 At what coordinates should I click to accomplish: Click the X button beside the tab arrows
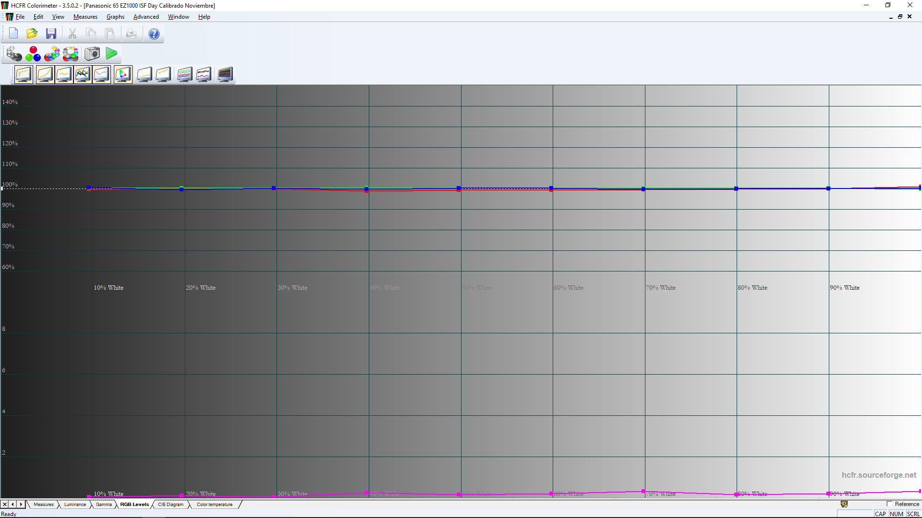click(5, 505)
